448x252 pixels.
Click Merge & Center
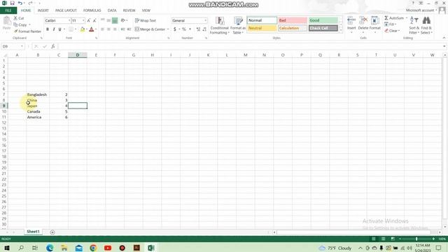(x=150, y=29)
